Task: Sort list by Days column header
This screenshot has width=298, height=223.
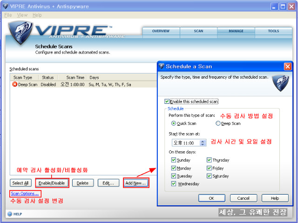Action: tap(122, 77)
